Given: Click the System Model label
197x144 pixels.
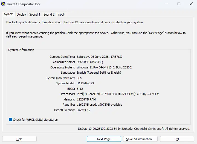Looking at the screenshot, I should coord(65,83).
